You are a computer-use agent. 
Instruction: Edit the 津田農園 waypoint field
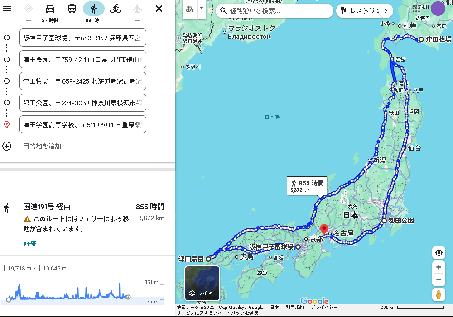82,59
